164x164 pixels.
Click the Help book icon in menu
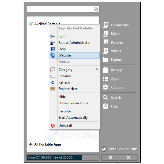point(53,49)
